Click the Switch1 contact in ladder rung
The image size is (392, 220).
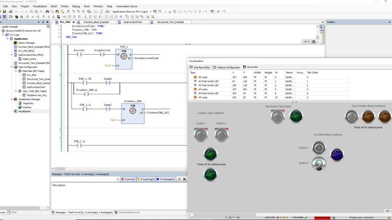tap(79, 54)
